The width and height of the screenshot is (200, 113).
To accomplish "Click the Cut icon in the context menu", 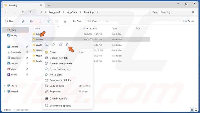I will pos(46,45).
